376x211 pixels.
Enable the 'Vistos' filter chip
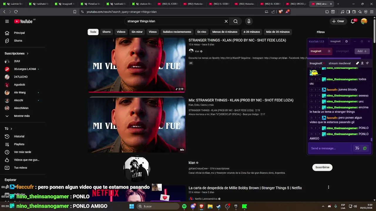tap(153, 32)
